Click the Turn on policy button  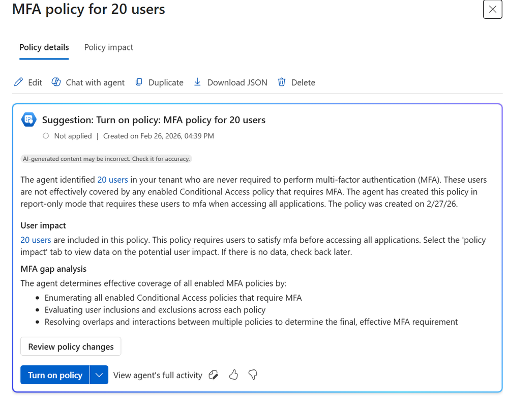55,375
